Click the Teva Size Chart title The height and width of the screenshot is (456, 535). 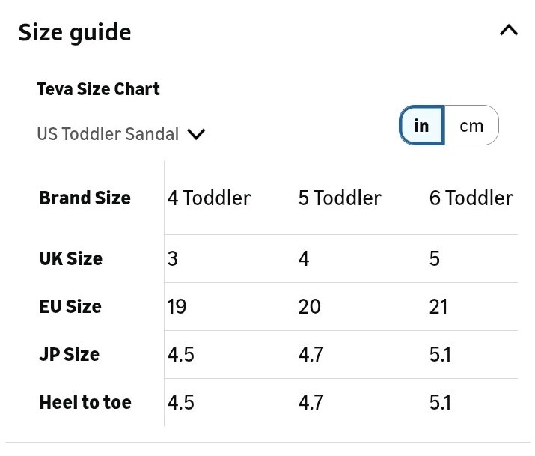point(98,89)
